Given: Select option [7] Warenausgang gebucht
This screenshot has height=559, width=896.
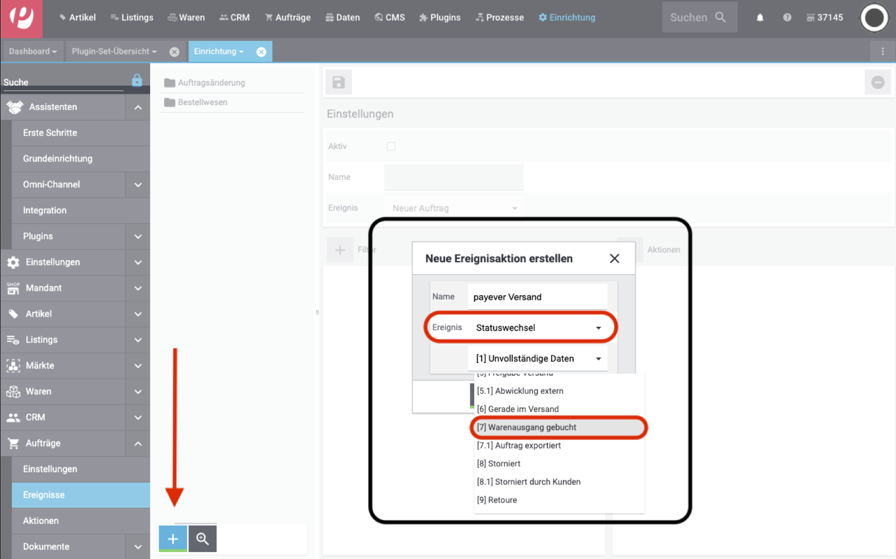Looking at the screenshot, I should pyautogui.click(x=559, y=427).
